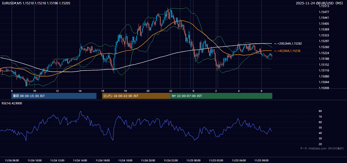Click RSI scale value 50
Image resolution: width=347 pixels, height=163 pixels.
(320, 127)
